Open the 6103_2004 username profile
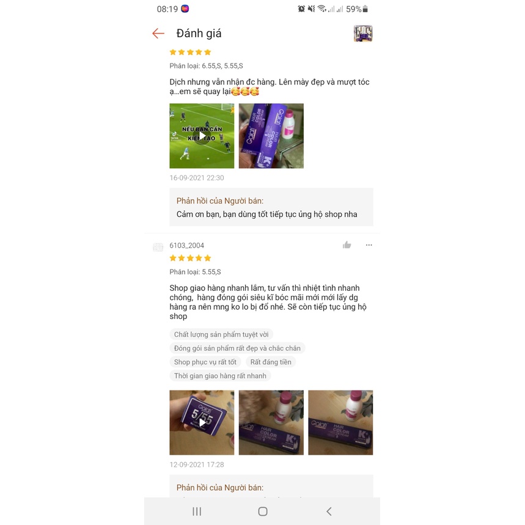525x525 pixels. (186, 246)
